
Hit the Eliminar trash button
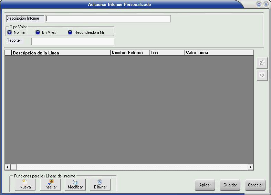pyautogui.click(x=100, y=185)
